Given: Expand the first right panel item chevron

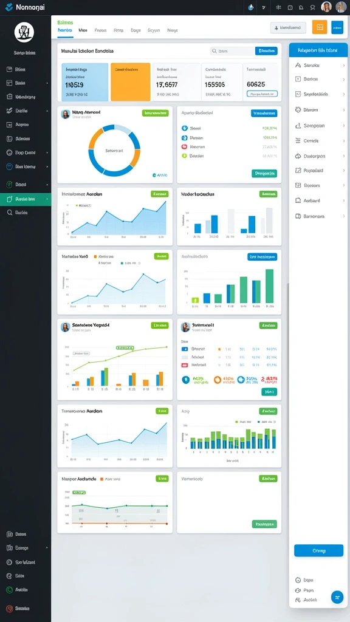Looking at the screenshot, I should (344, 65).
